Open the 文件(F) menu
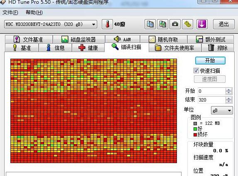This screenshot has height=176, width=238. 10,12
